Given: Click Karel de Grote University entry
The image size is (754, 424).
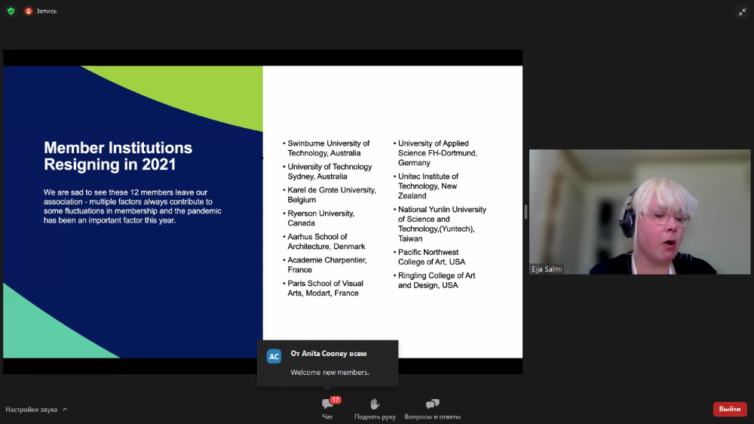Looking at the screenshot, I should coord(331,195).
